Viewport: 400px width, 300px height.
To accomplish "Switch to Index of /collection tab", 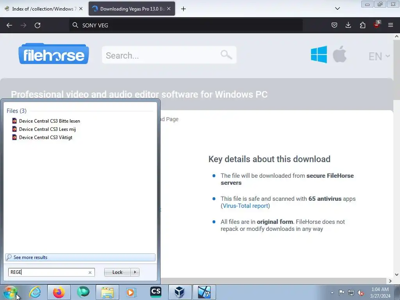I will tap(44, 9).
